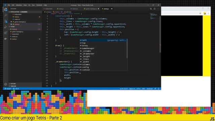
Task: Open the Extensions view in the activity bar
Action: point(6,33)
